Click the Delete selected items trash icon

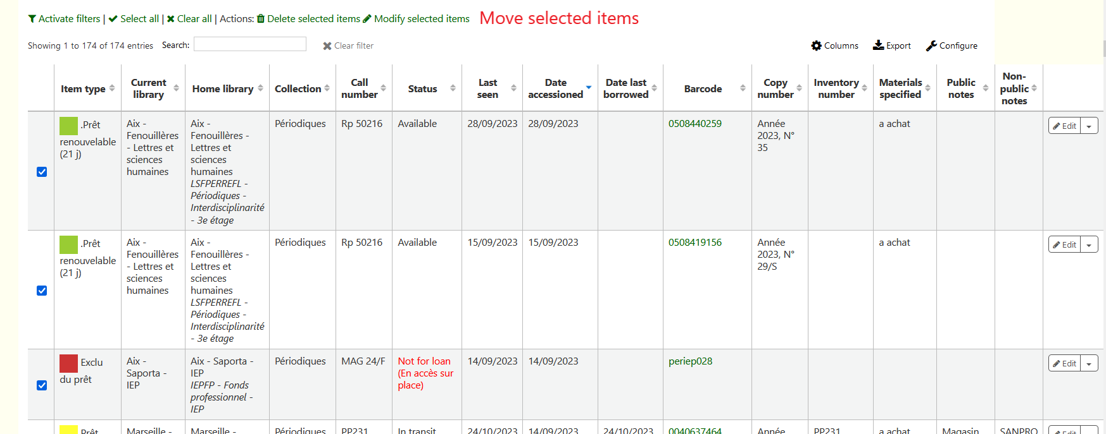(260, 19)
